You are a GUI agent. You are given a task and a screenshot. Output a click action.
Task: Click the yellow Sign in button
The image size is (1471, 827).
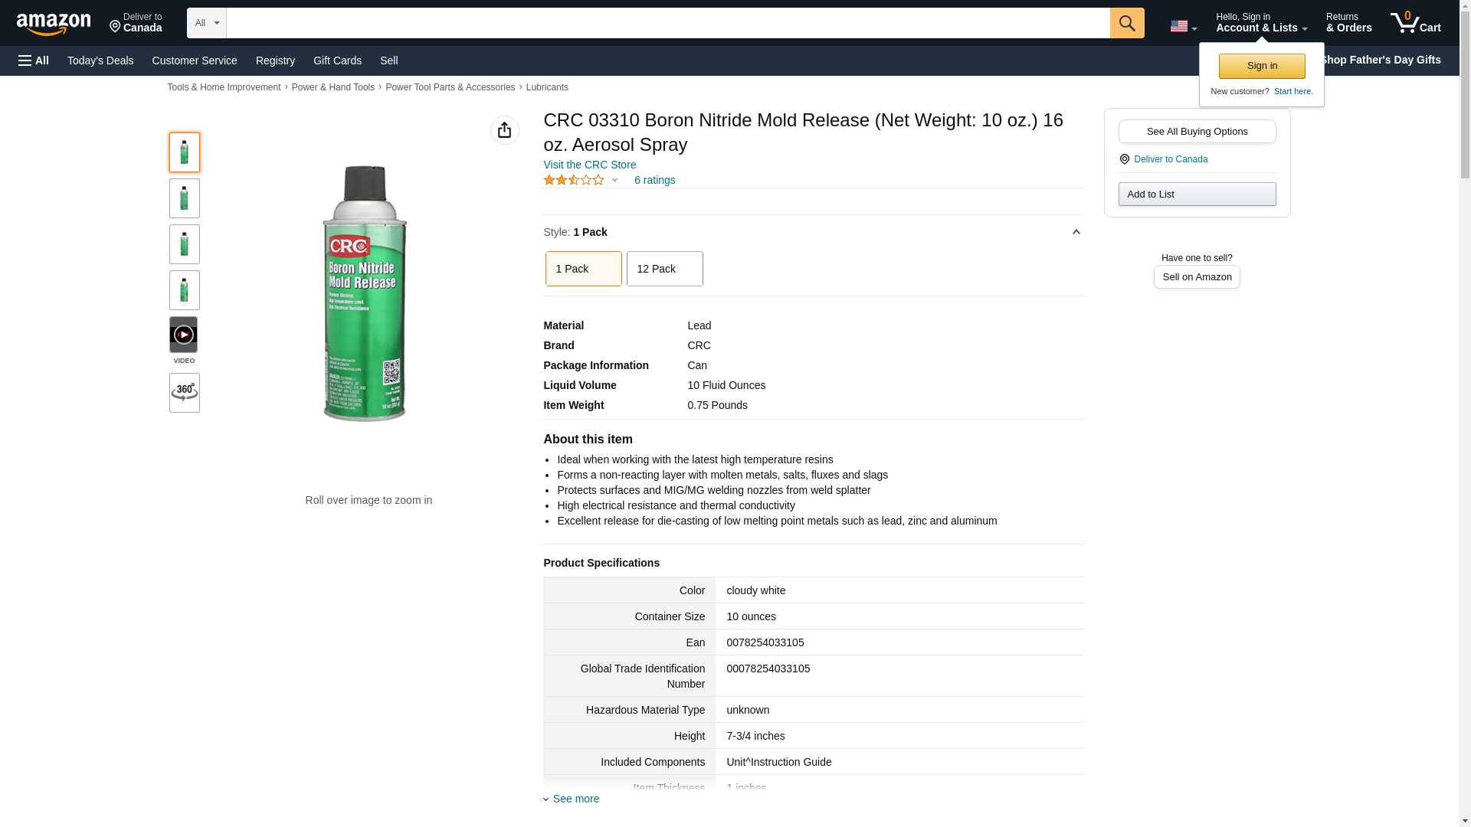click(x=1262, y=66)
